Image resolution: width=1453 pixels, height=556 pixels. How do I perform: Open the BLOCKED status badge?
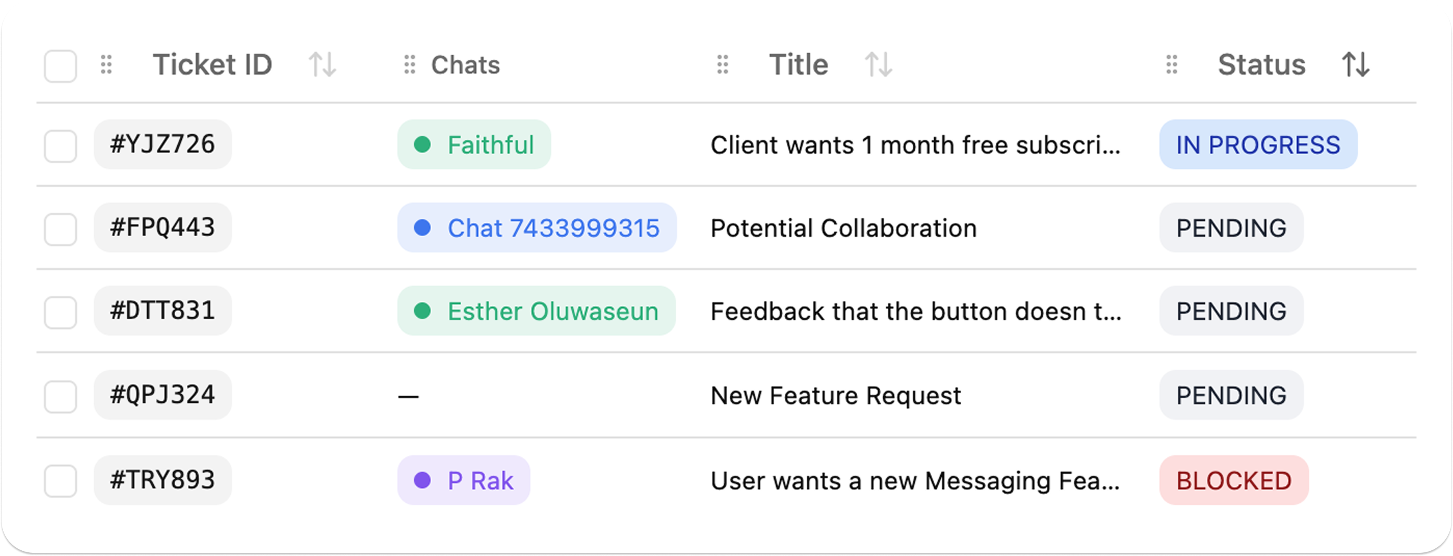click(1234, 481)
